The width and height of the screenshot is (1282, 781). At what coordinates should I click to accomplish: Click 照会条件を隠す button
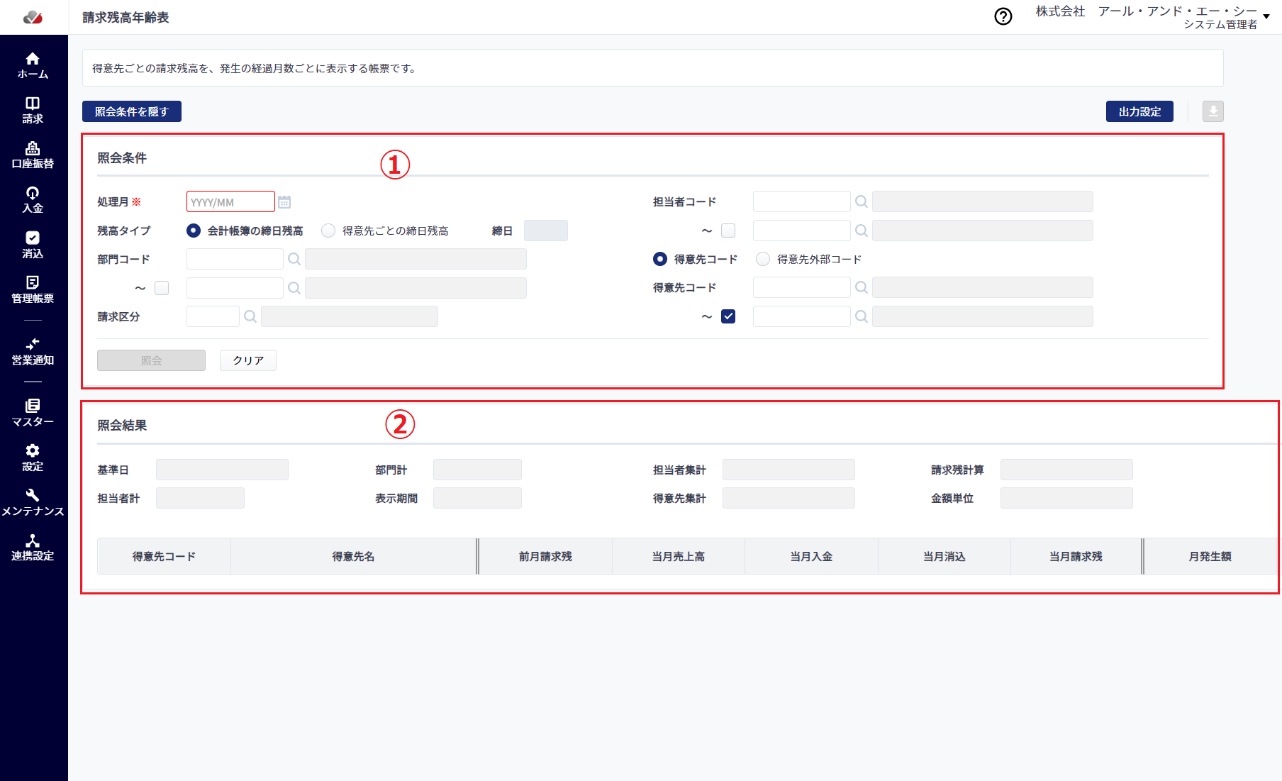(x=132, y=111)
